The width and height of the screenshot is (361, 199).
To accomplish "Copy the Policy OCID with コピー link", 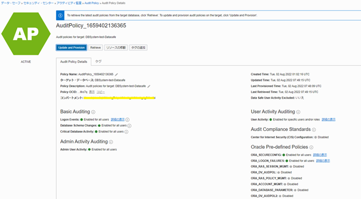I will click(x=100, y=92).
